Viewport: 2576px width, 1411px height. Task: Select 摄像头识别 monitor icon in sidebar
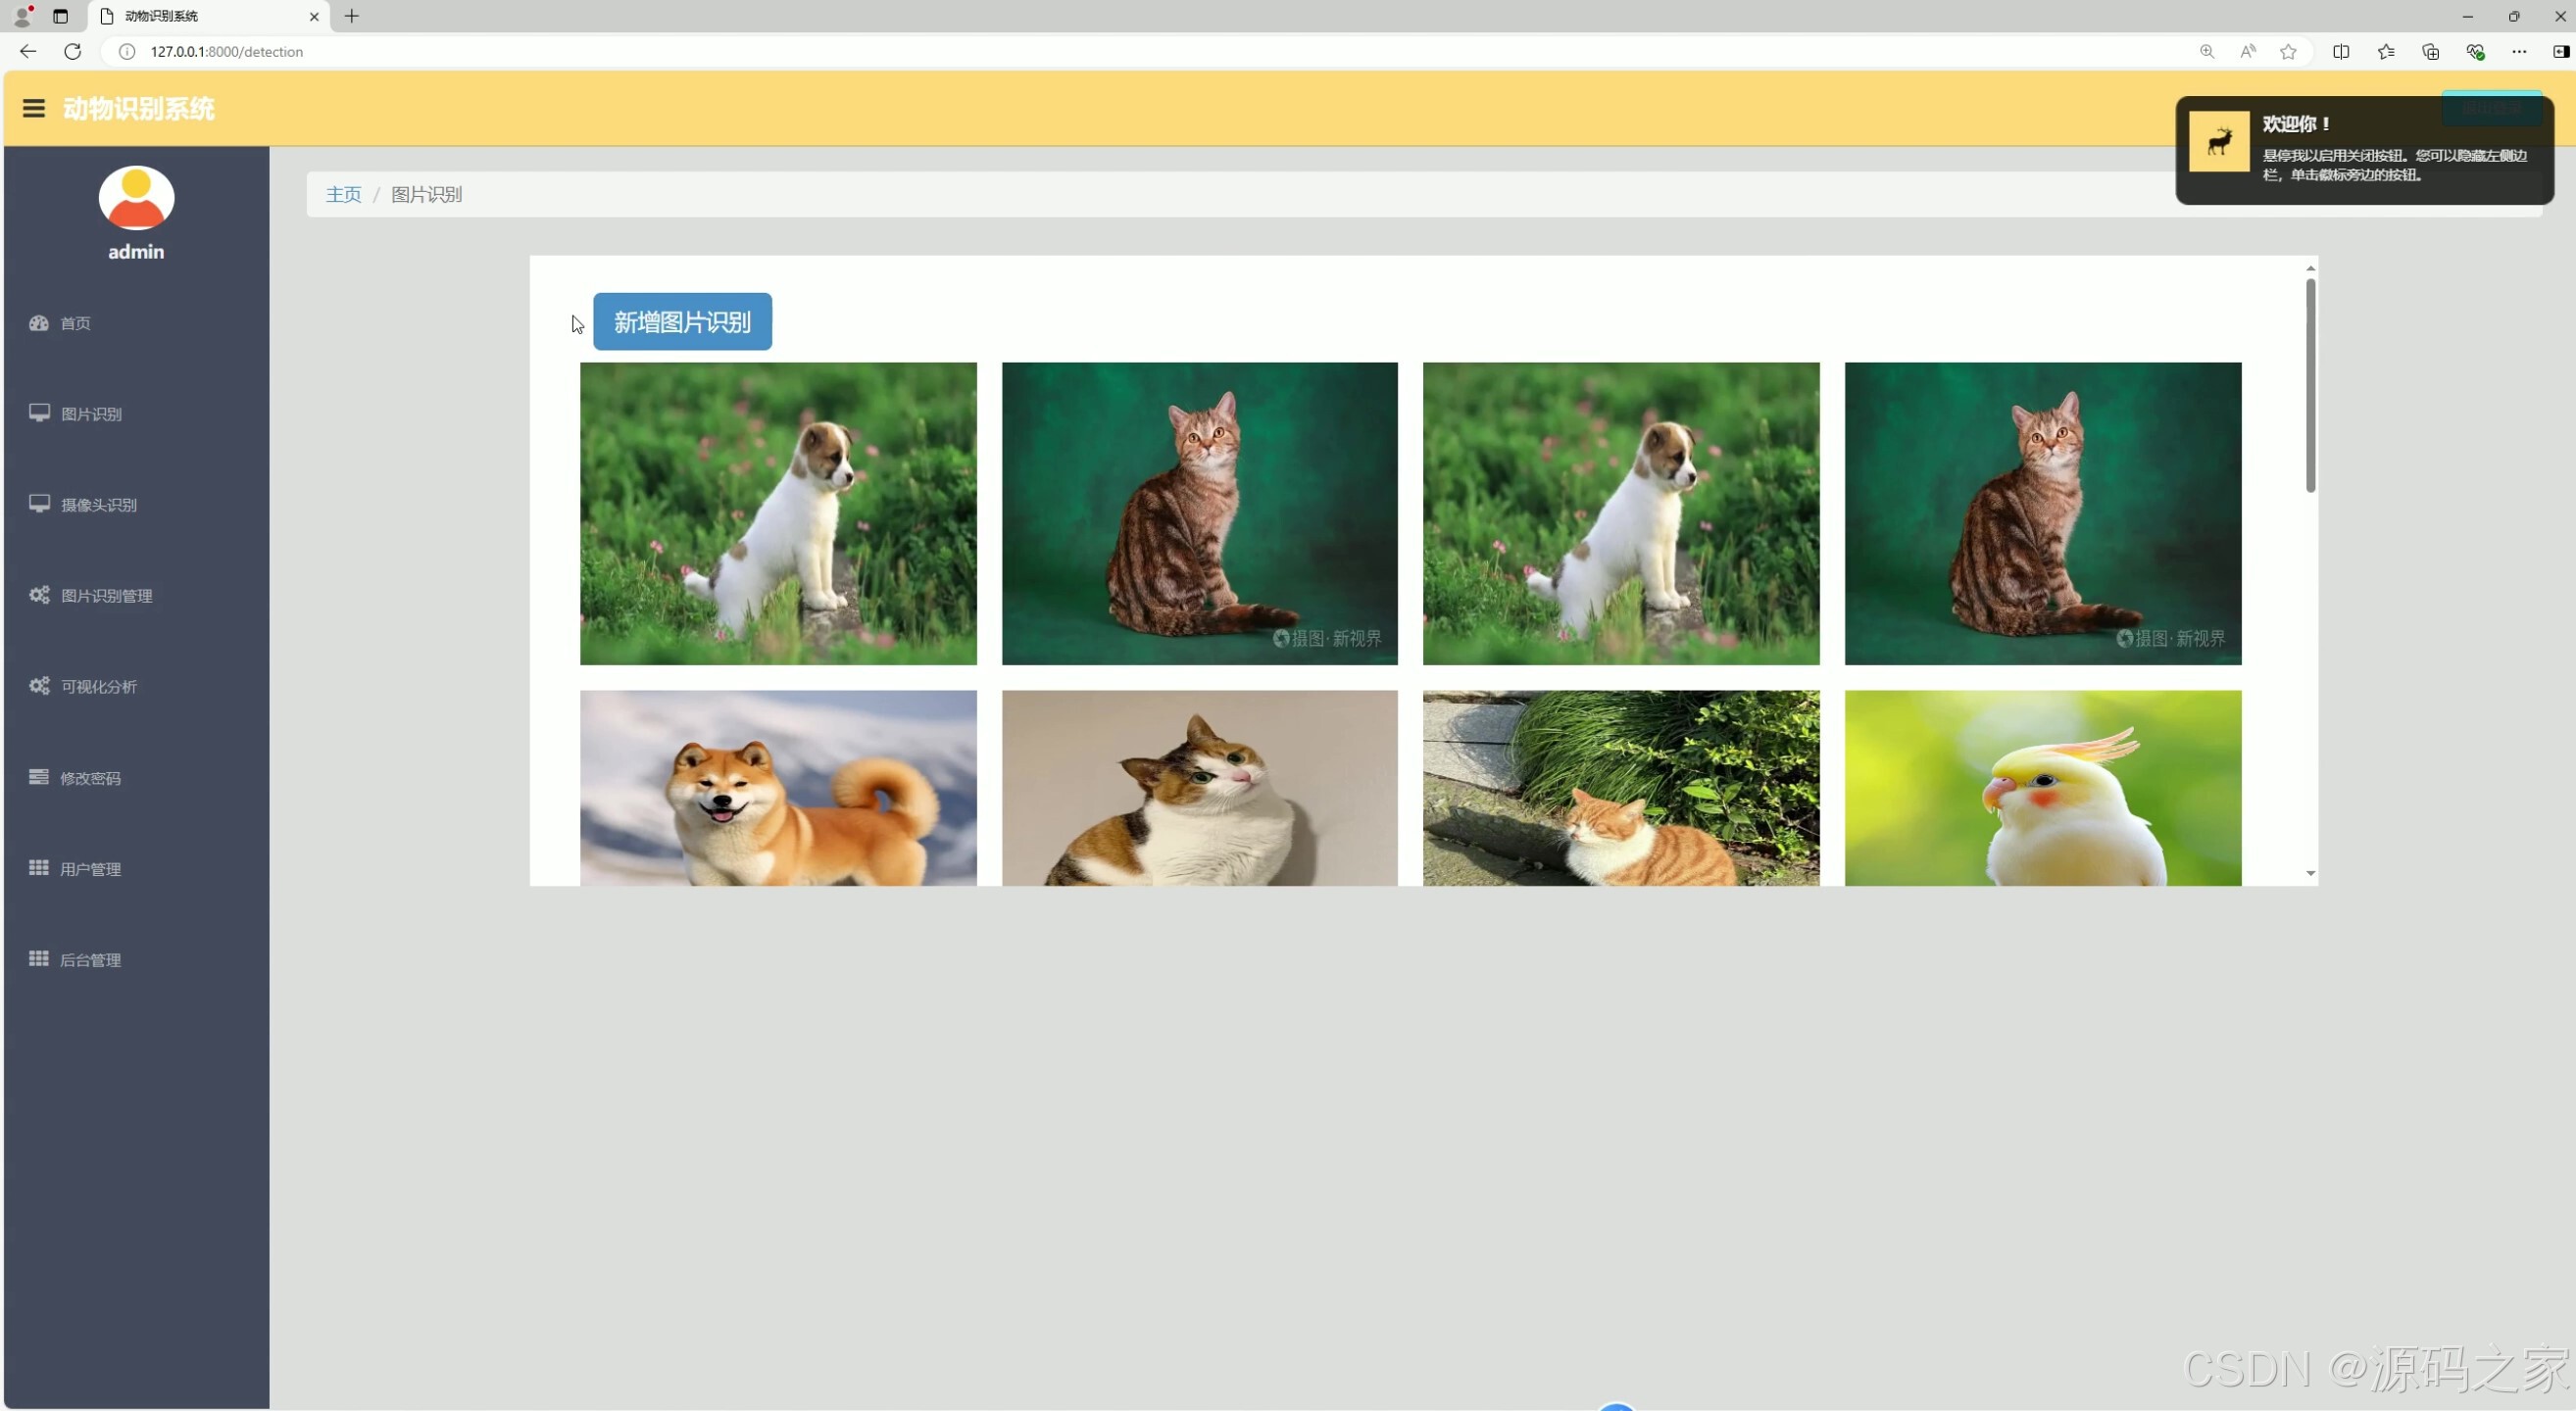point(39,504)
